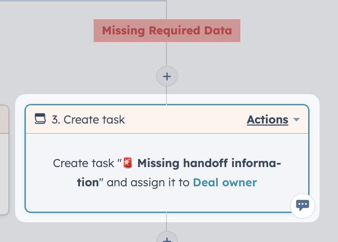Click the task icon beside "3. Create task"
The height and width of the screenshot is (242, 338).
pyautogui.click(x=40, y=119)
